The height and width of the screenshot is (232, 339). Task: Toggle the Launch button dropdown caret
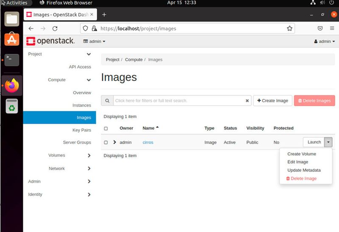(x=328, y=142)
